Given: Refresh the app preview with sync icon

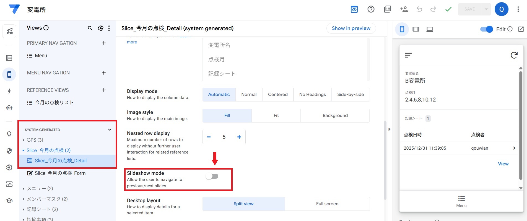Looking at the screenshot, I should (x=514, y=55).
